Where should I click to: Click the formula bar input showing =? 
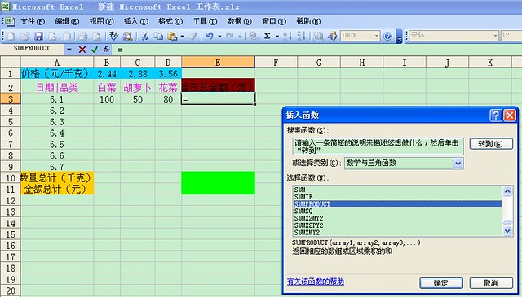click(x=317, y=50)
